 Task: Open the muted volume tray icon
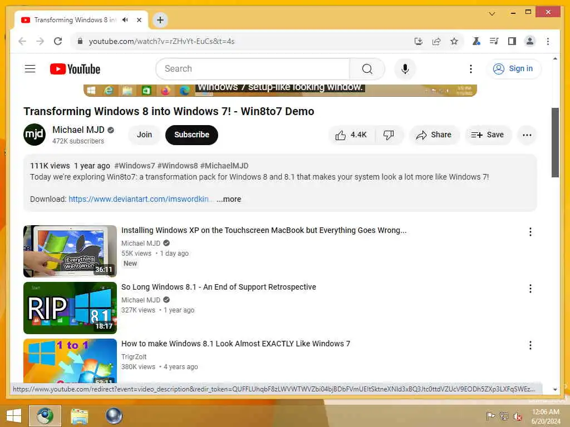coord(517,416)
